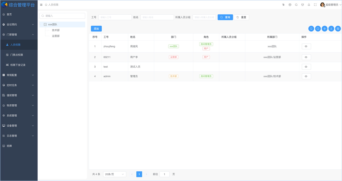Expand the 会议预约 sidebar menu
The width and height of the screenshot is (342, 181).
[x=19, y=25]
